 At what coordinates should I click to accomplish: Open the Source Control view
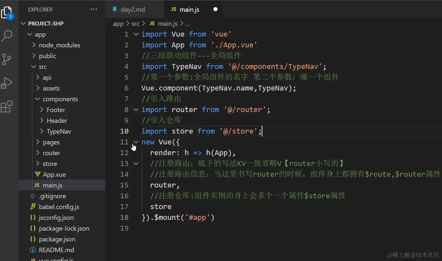[x=7, y=59]
